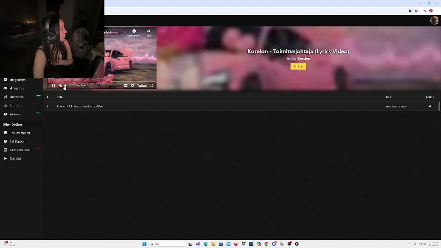Screen dimensions: 441x248
Task: Click the Integrations puzzle icon
Action: (x=5, y=80)
